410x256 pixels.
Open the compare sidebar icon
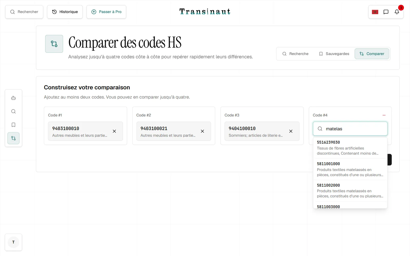[x=14, y=138]
